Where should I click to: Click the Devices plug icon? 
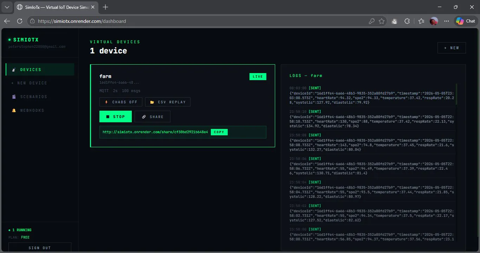[14, 70]
